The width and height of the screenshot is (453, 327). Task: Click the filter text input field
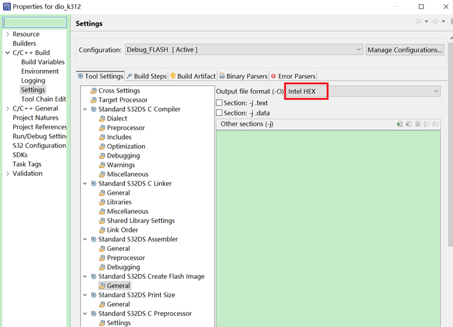click(x=34, y=22)
